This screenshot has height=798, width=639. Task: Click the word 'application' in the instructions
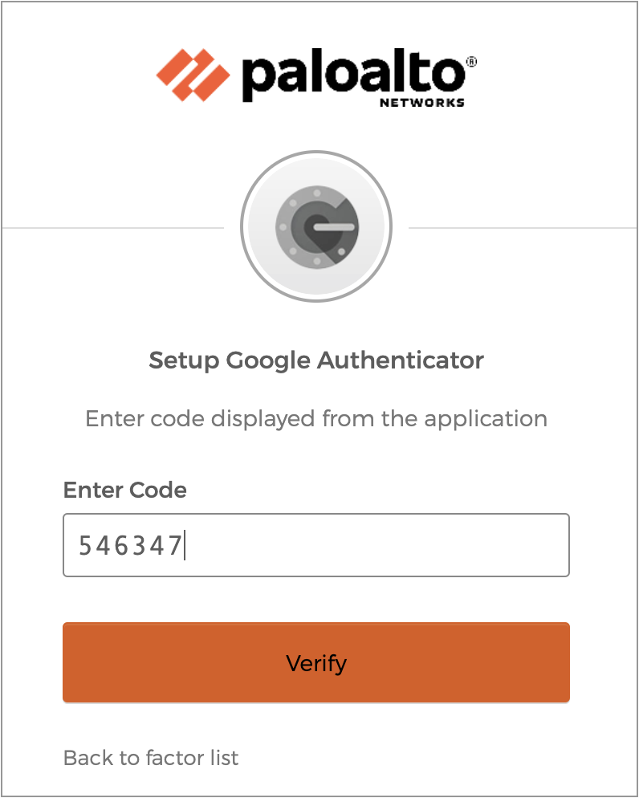tap(486, 418)
